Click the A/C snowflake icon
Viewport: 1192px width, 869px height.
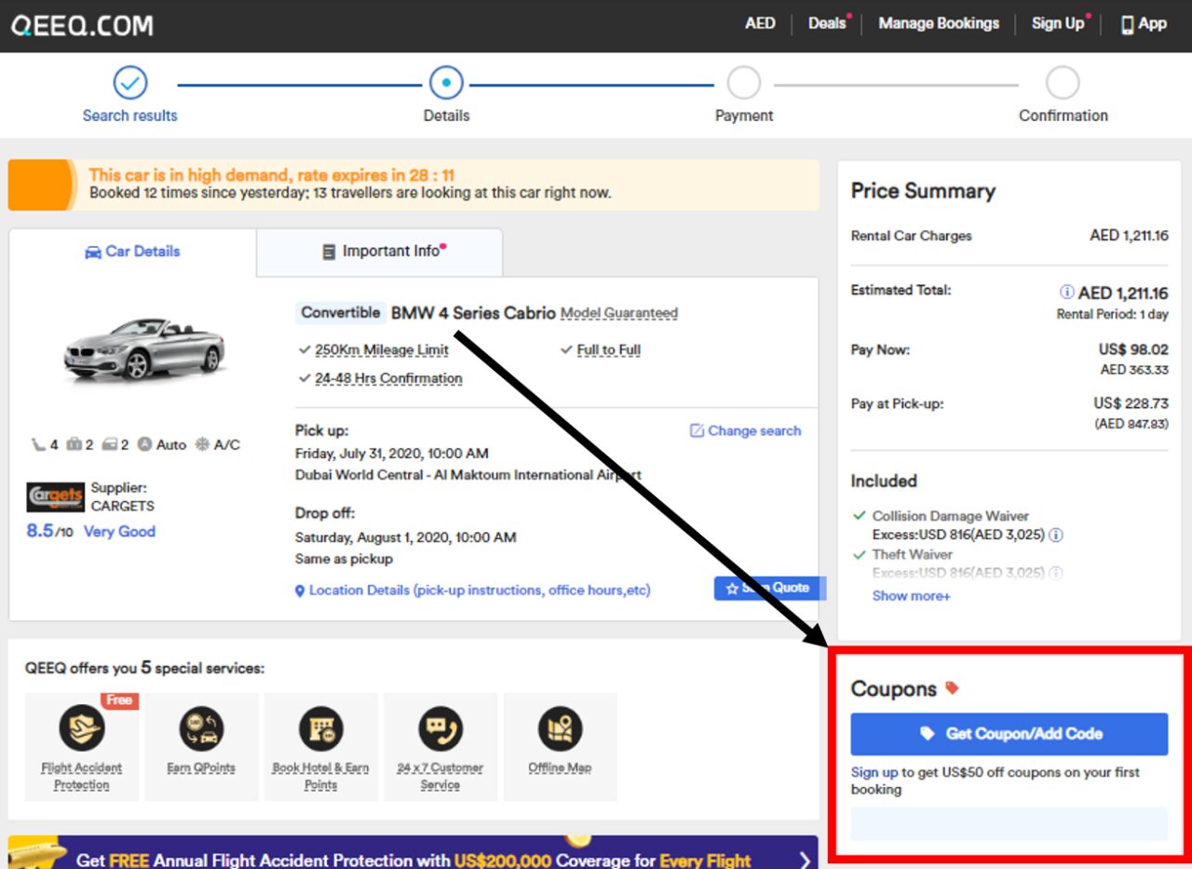click(202, 445)
